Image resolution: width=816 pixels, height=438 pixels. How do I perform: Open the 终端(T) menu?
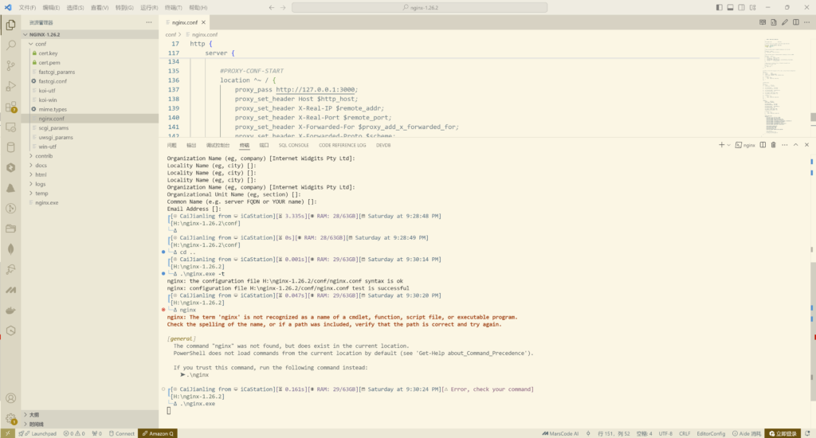173,7
